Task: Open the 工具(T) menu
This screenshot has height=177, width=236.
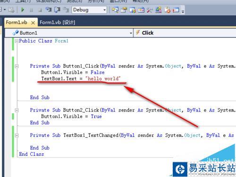Action: (x=23, y=1)
